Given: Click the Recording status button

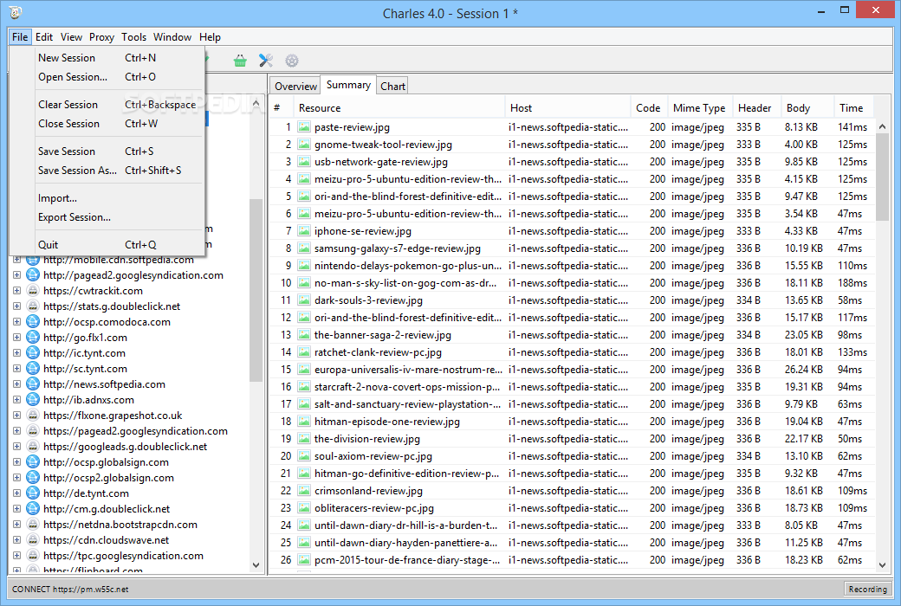Looking at the screenshot, I should pos(868,589).
